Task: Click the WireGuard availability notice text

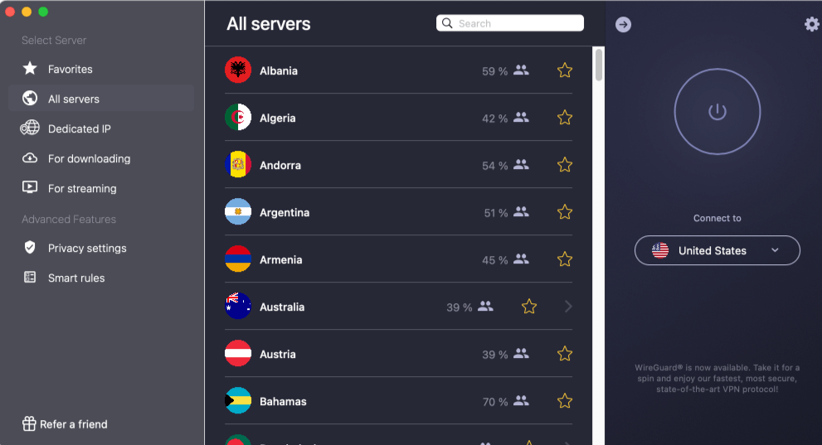Action: pyautogui.click(x=717, y=378)
